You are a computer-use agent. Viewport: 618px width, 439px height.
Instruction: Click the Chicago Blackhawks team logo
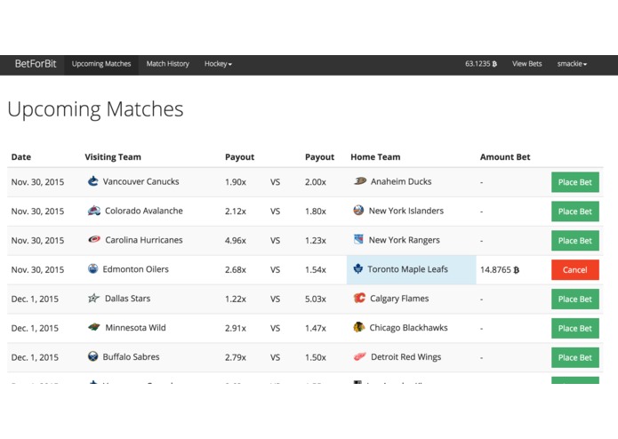[x=359, y=327]
